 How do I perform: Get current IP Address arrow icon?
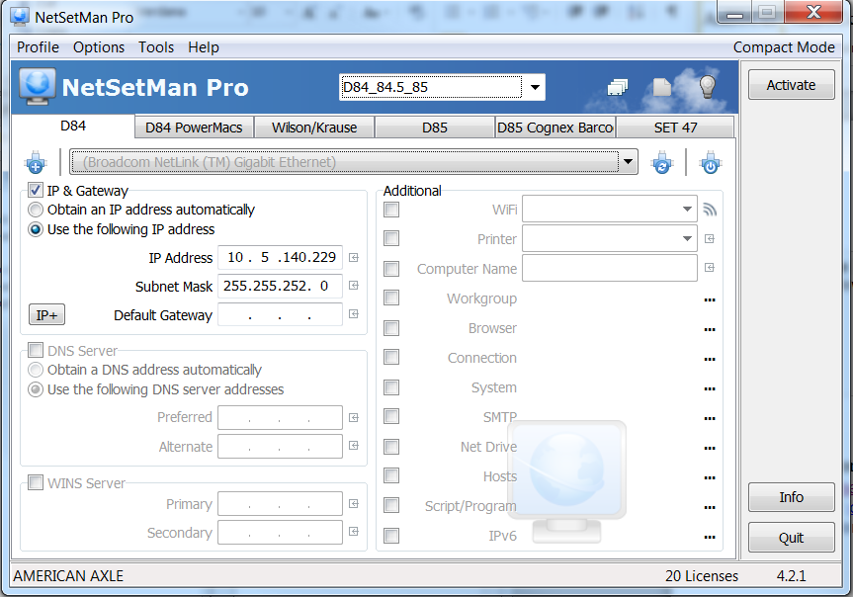[354, 257]
